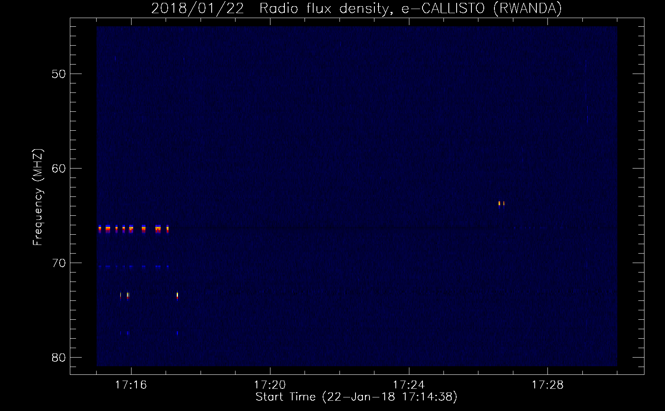Click the 17:16 time tick label
This screenshot has width=665, height=411.
[131, 385]
